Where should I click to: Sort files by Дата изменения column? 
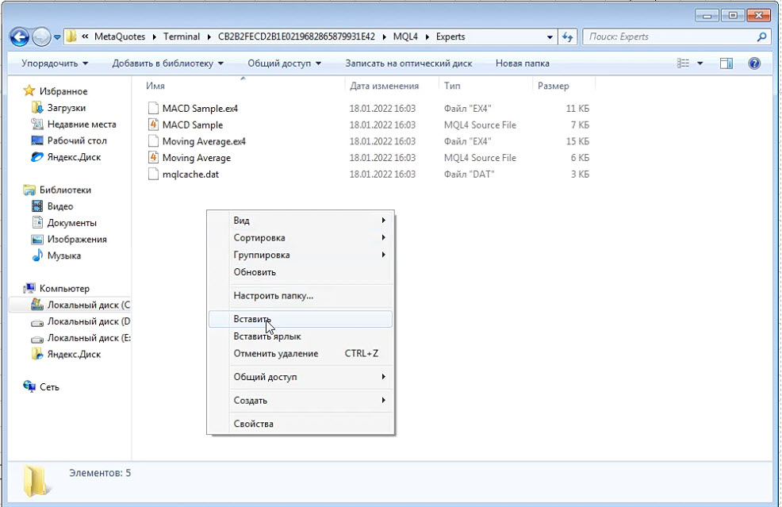384,86
